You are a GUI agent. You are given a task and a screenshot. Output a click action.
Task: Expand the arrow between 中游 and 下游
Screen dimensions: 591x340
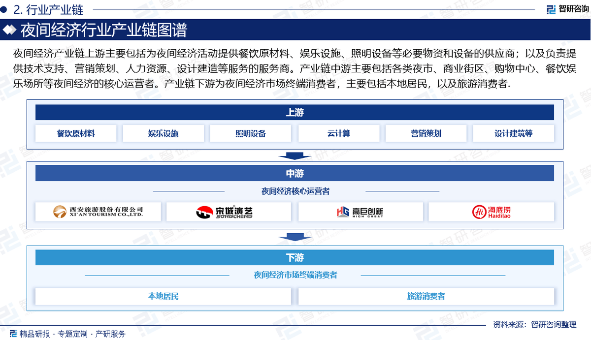295,238
